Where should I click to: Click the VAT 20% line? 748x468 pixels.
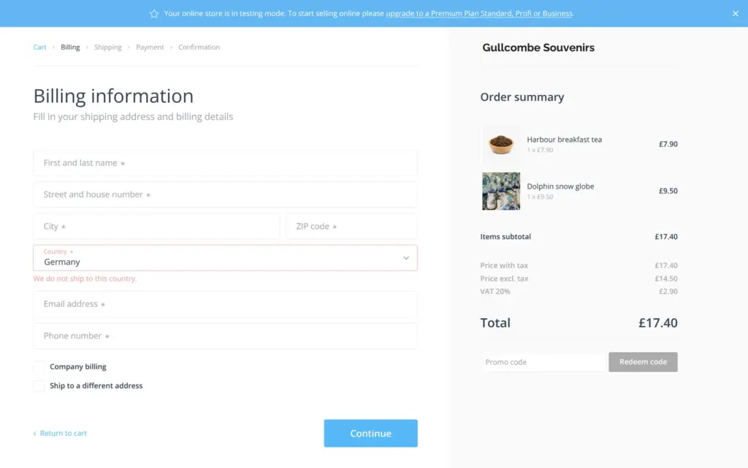point(579,291)
